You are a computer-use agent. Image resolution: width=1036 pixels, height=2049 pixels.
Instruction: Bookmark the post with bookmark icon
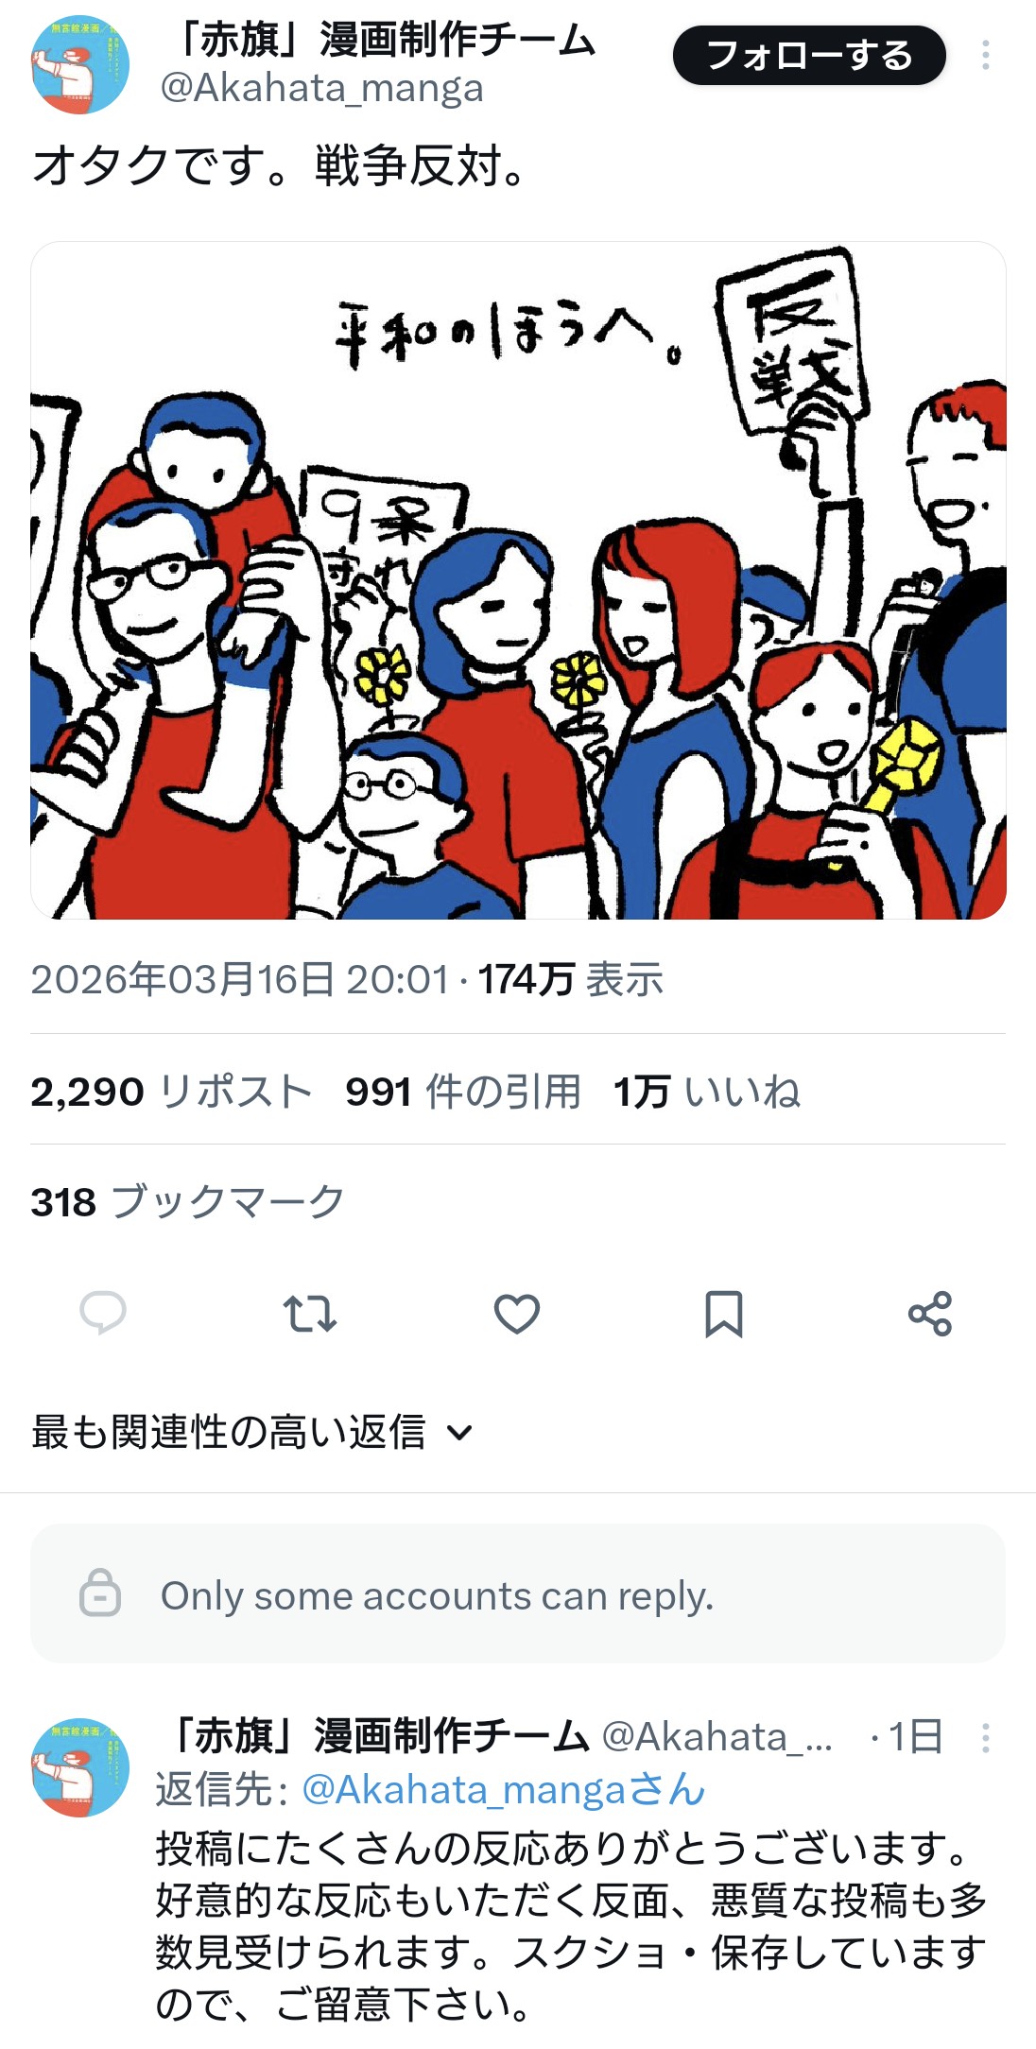click(x=724, y=1314)
